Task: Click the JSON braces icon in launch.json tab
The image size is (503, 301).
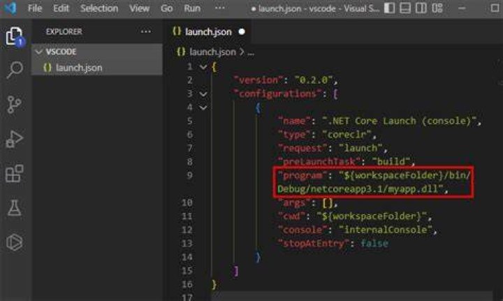Action: point(177,31)
